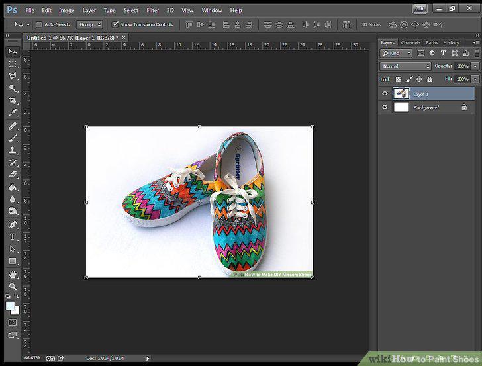Screen dimensions: 482x366
Task: Toggle type layer filter icon
Action: (443, 53)
